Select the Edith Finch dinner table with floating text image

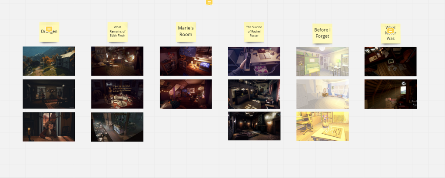pos(117,94)
